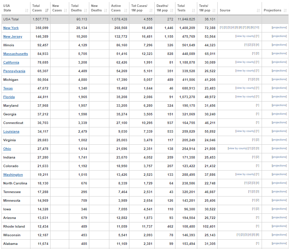Click sort icon in Active Cases header
The image size is (290, 249).
pos(126,10)
